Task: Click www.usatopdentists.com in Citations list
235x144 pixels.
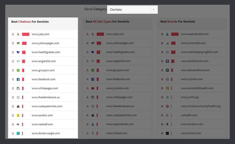Action: pos(47,106)
